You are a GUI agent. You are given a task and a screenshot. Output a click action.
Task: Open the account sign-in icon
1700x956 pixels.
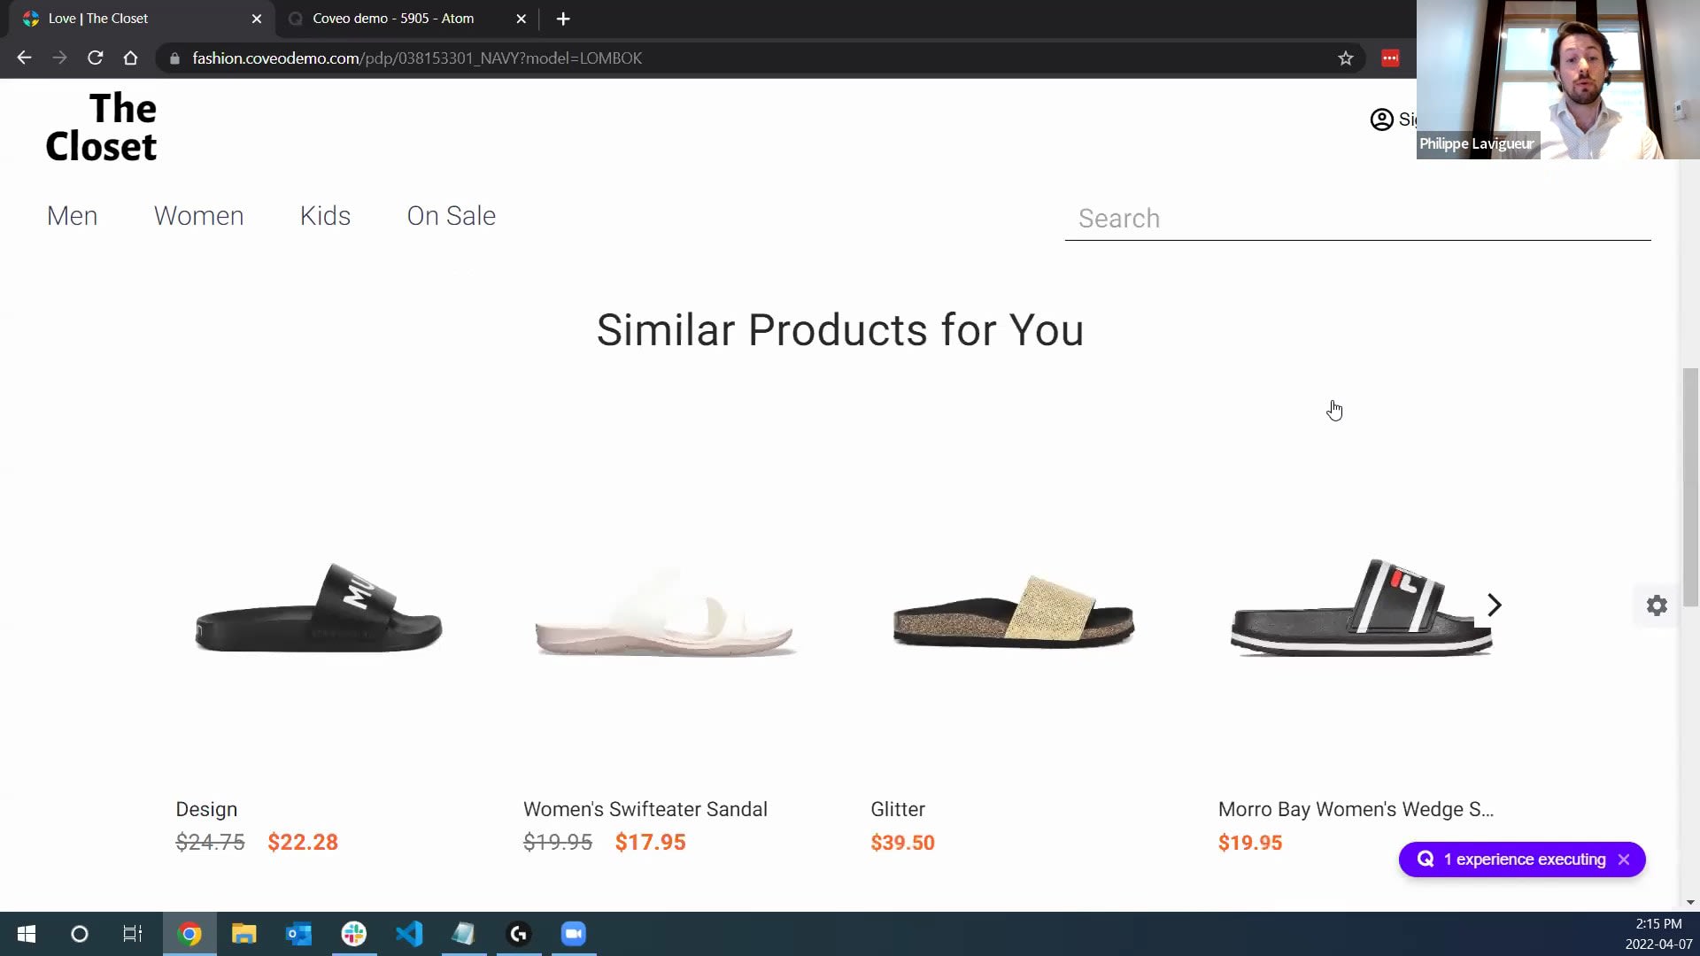click(x=1381, y=119)
